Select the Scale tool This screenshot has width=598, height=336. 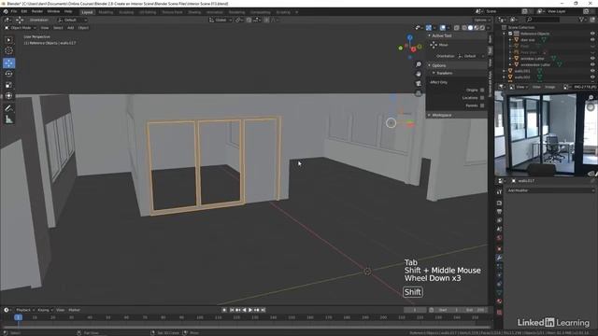[x=8, y=85]
